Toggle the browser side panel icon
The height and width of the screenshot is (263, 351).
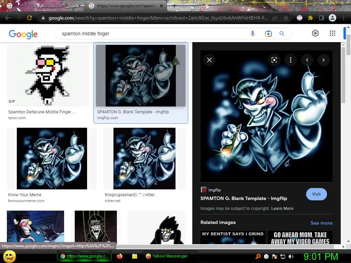pyautogui.click(x=321, y=18)
